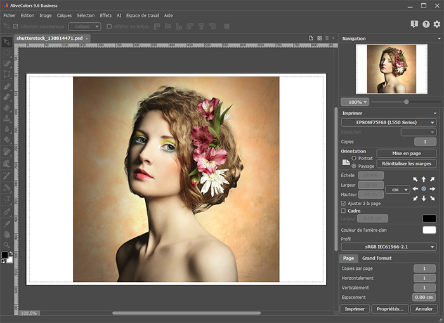Open the cm units dropdown
The width and height of the screenshot is (444, 323).
click(398, 189)
